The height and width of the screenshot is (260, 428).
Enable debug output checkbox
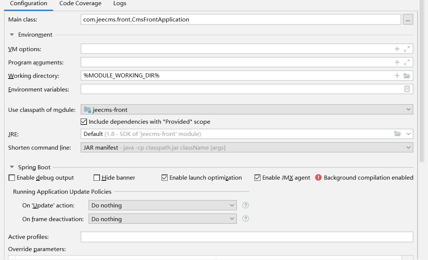coord(12,178)
